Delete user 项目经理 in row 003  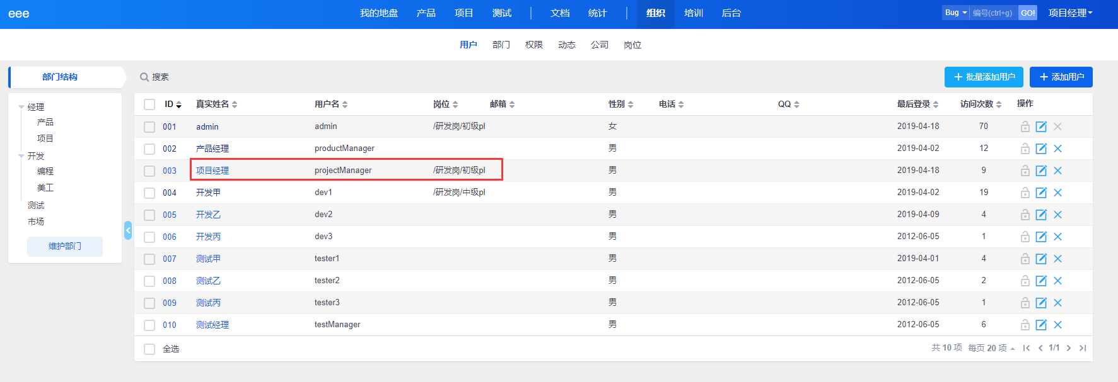click(x=1057, y=171)
